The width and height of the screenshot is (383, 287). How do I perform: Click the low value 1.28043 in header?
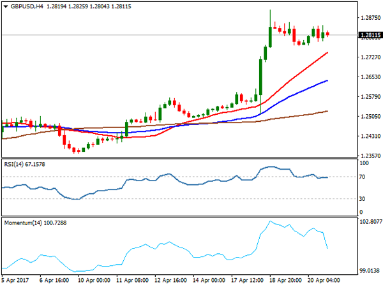[100, 6]
